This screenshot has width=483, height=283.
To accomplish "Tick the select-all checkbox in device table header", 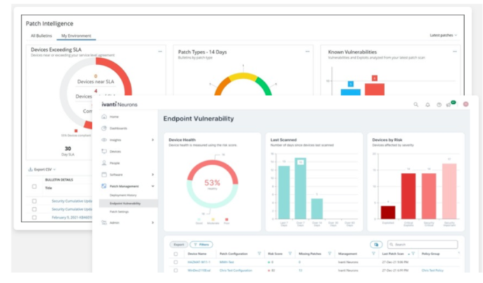I will click(x=175, y=254).
